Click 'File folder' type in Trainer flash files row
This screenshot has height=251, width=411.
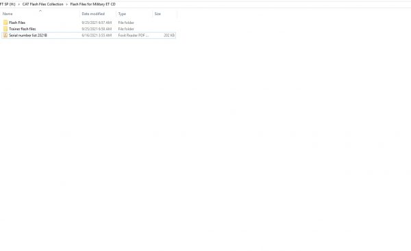(x=126, y=29)
